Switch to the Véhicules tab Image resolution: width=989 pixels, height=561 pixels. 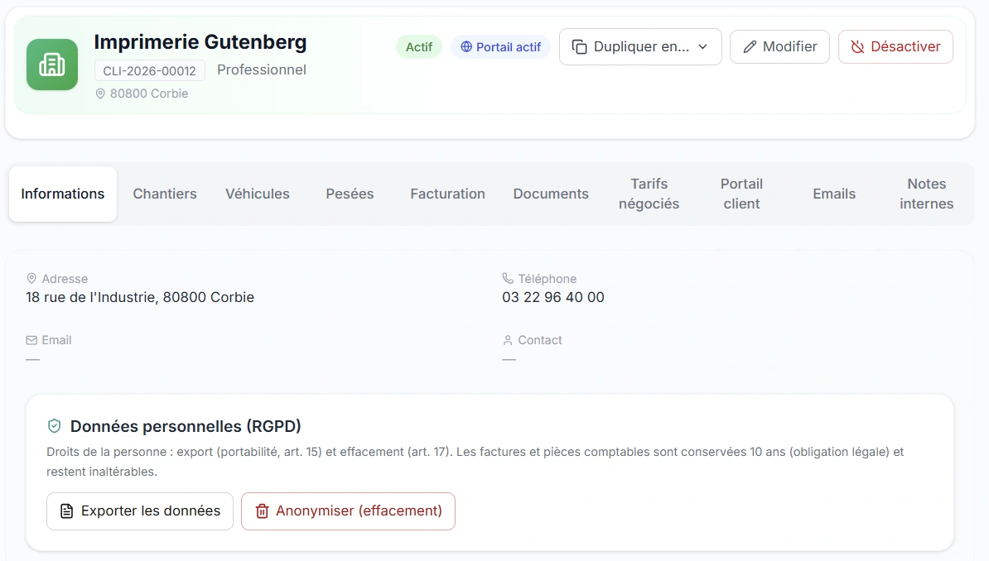tap(258, 194)
